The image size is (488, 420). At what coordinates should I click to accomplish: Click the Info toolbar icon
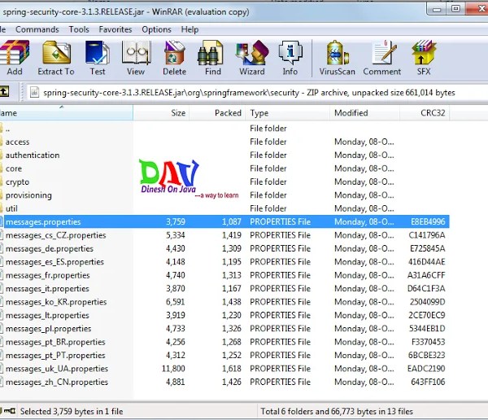290,58
